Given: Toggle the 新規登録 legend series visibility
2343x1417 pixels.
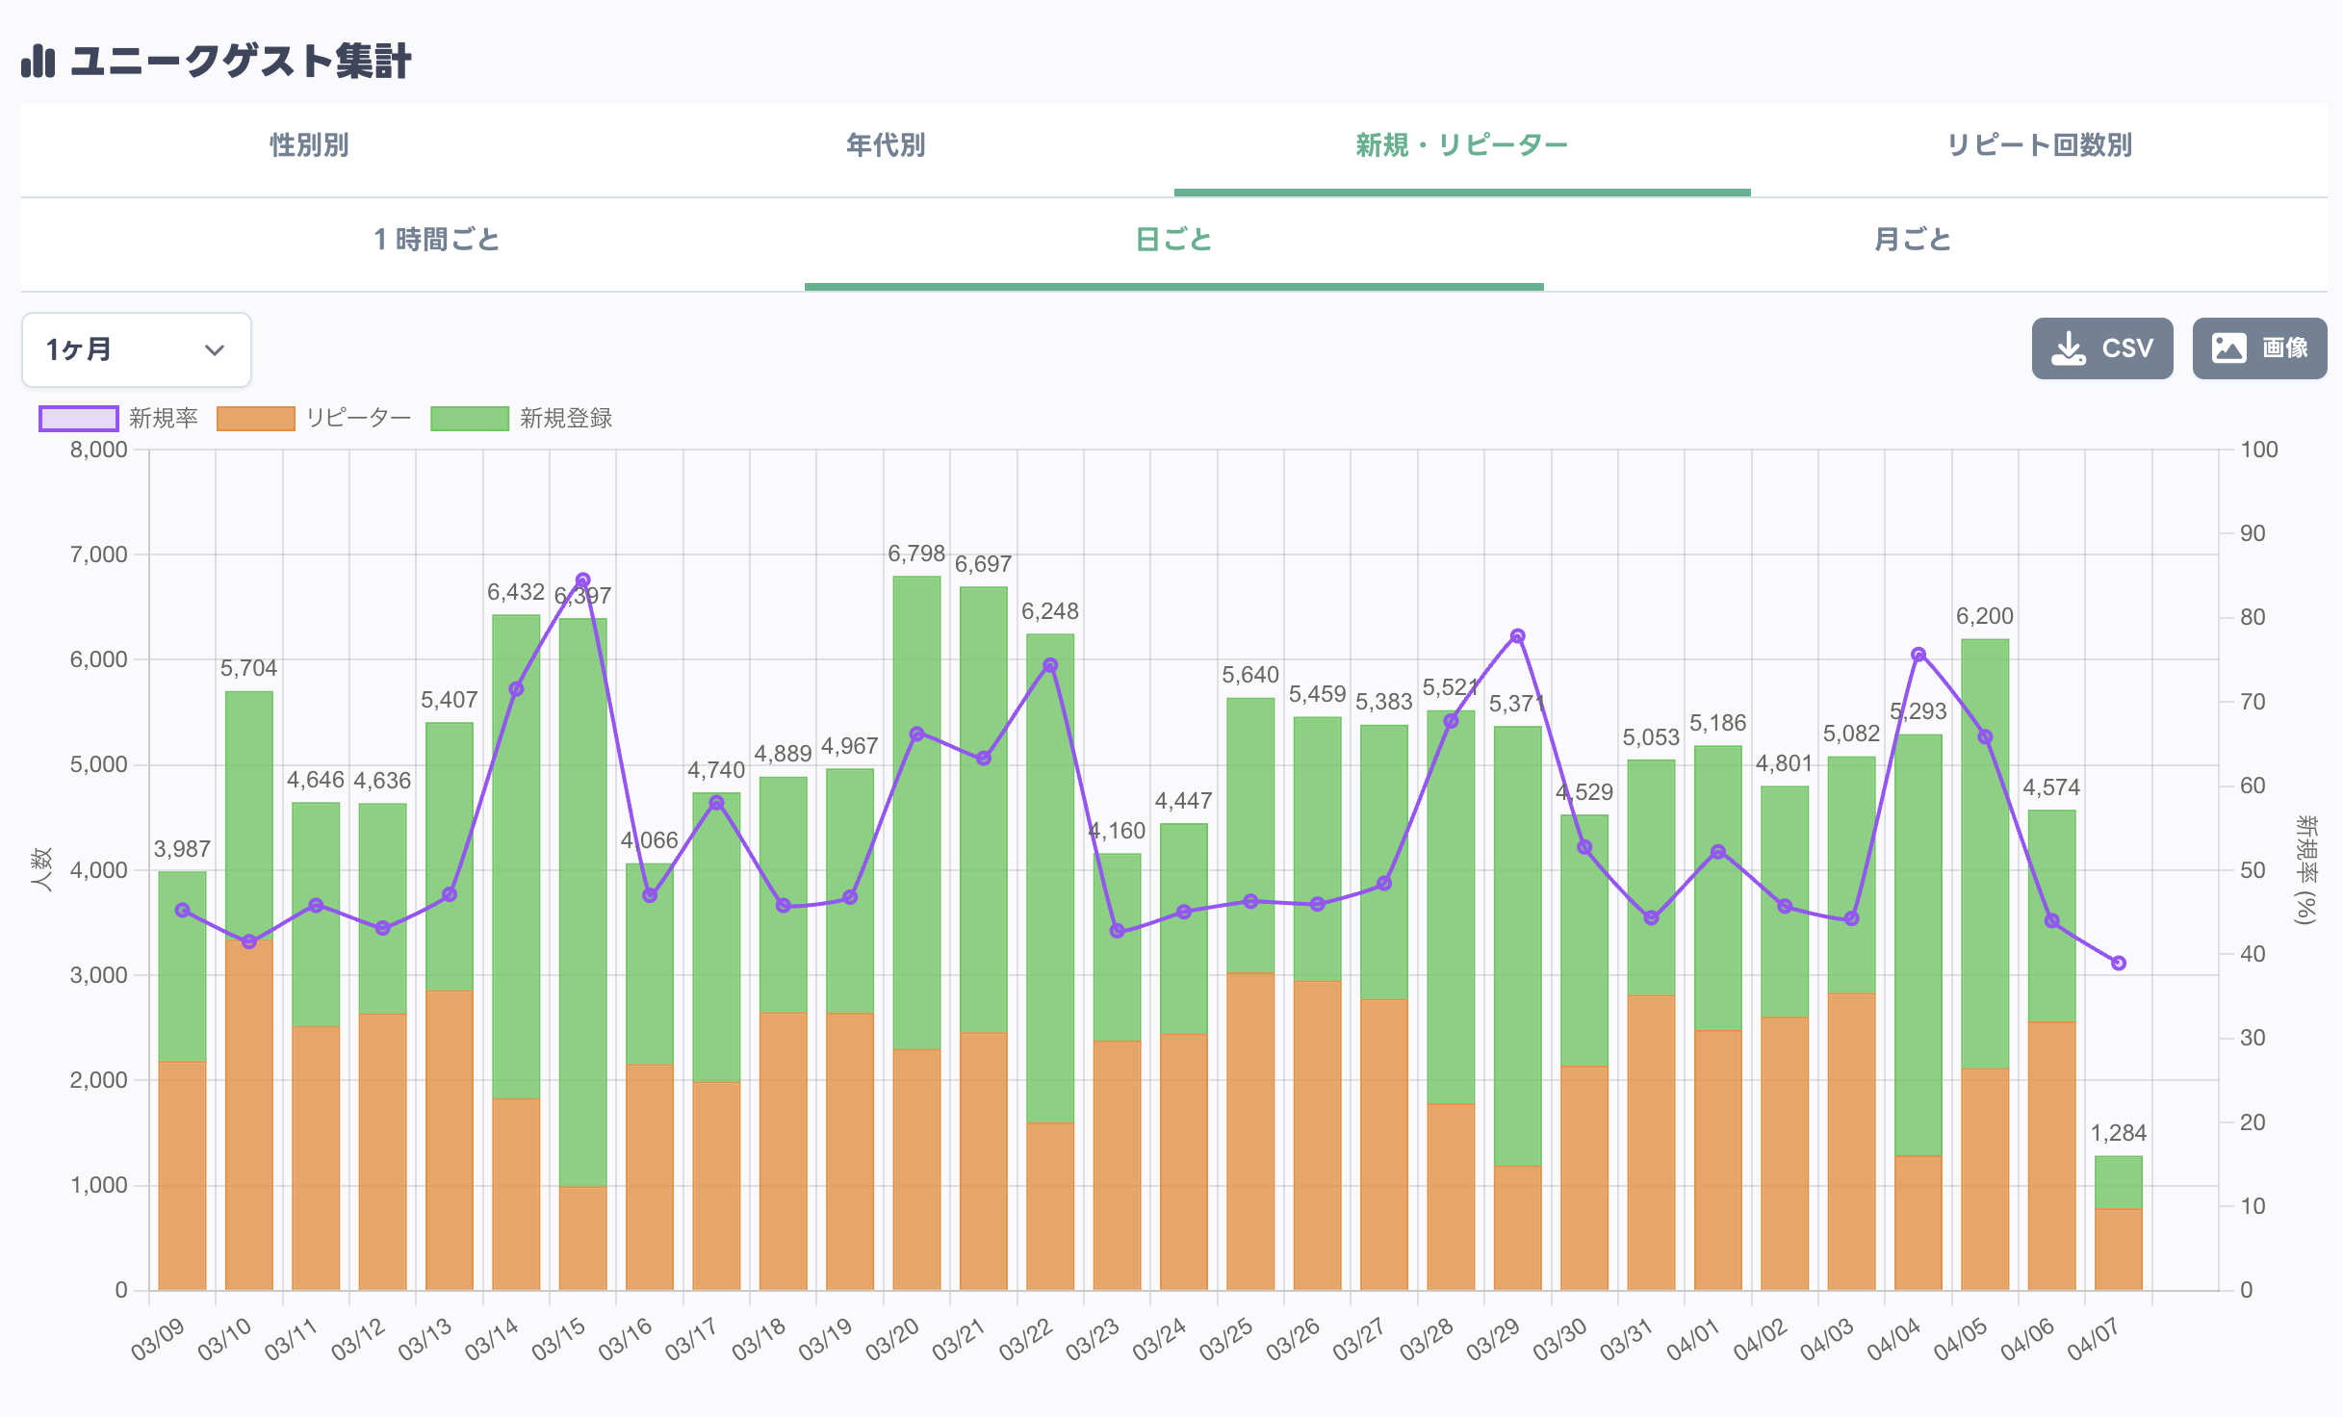Looking at the screenshot, I should pos(565,418).
